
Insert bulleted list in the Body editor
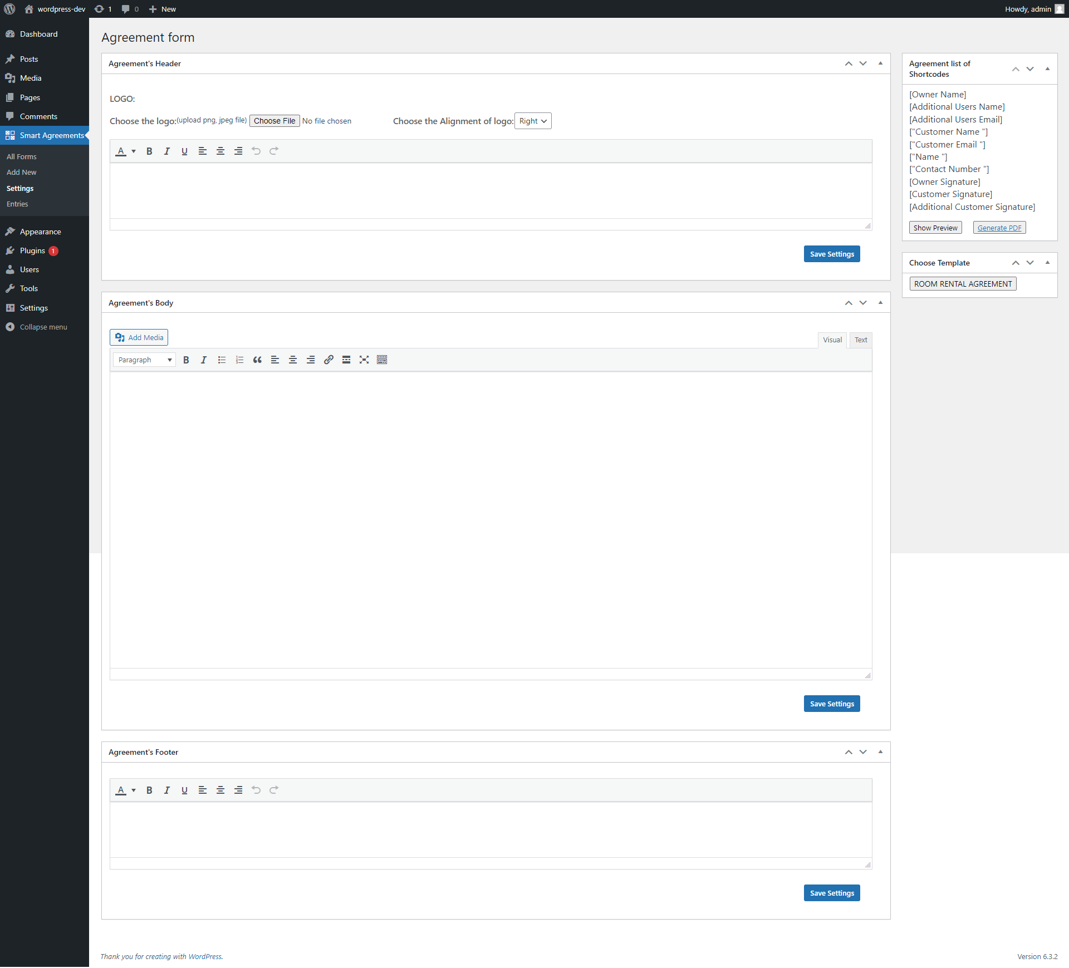pos(222,360)
